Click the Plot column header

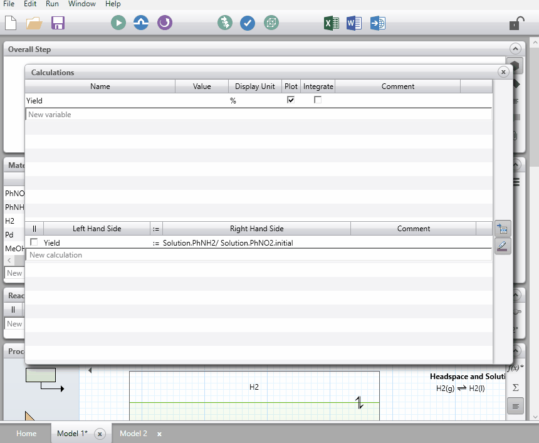pos(291,86)
